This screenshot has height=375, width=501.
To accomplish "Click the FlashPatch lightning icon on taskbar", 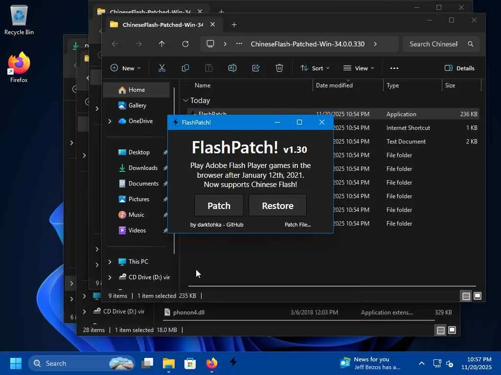I will point(233,362).
